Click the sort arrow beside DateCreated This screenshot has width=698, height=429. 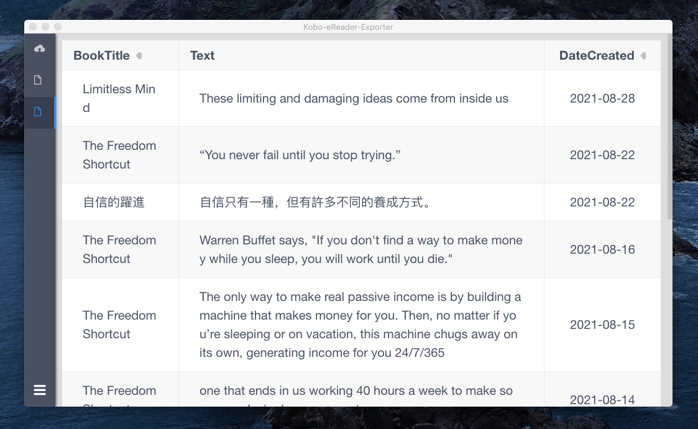(x=643, y=56)
